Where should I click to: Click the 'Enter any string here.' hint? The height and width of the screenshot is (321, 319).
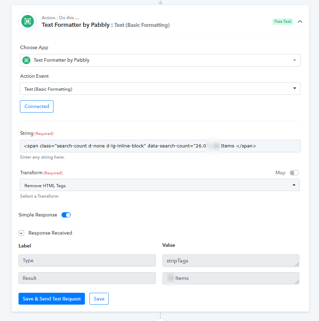(x=43, y=157)
